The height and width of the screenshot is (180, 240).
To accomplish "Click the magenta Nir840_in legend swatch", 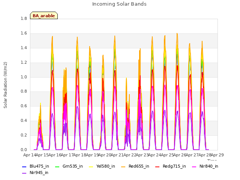I will point(194,166).
